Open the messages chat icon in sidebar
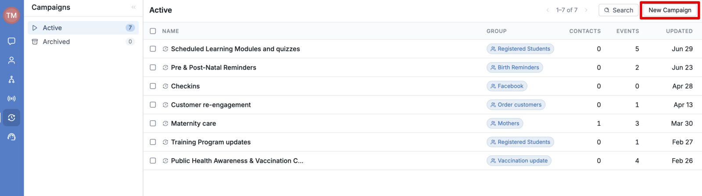This screenshot has height=196, width=702. [x=11, y=41]
